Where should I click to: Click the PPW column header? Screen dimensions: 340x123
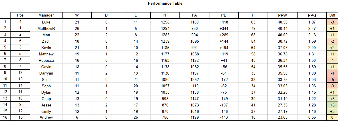[x=282, y=15]
